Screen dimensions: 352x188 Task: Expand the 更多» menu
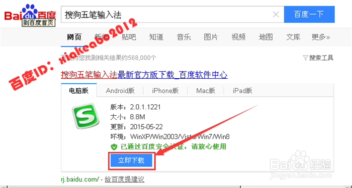(321, 37)
